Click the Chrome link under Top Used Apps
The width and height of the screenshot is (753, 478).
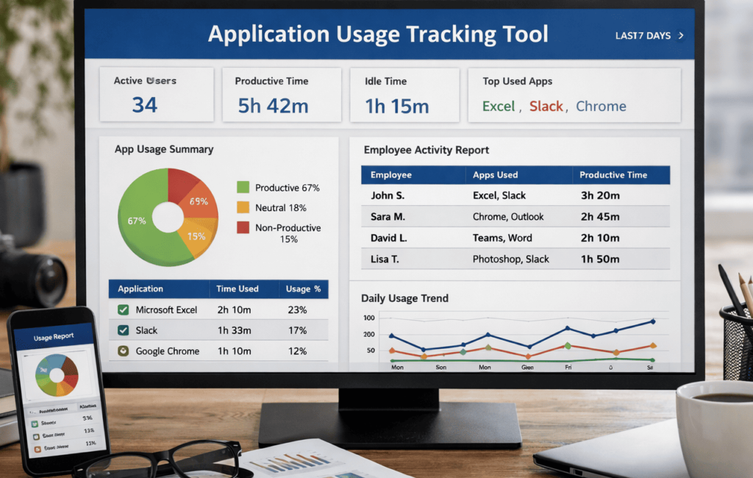tap(601, 106)
